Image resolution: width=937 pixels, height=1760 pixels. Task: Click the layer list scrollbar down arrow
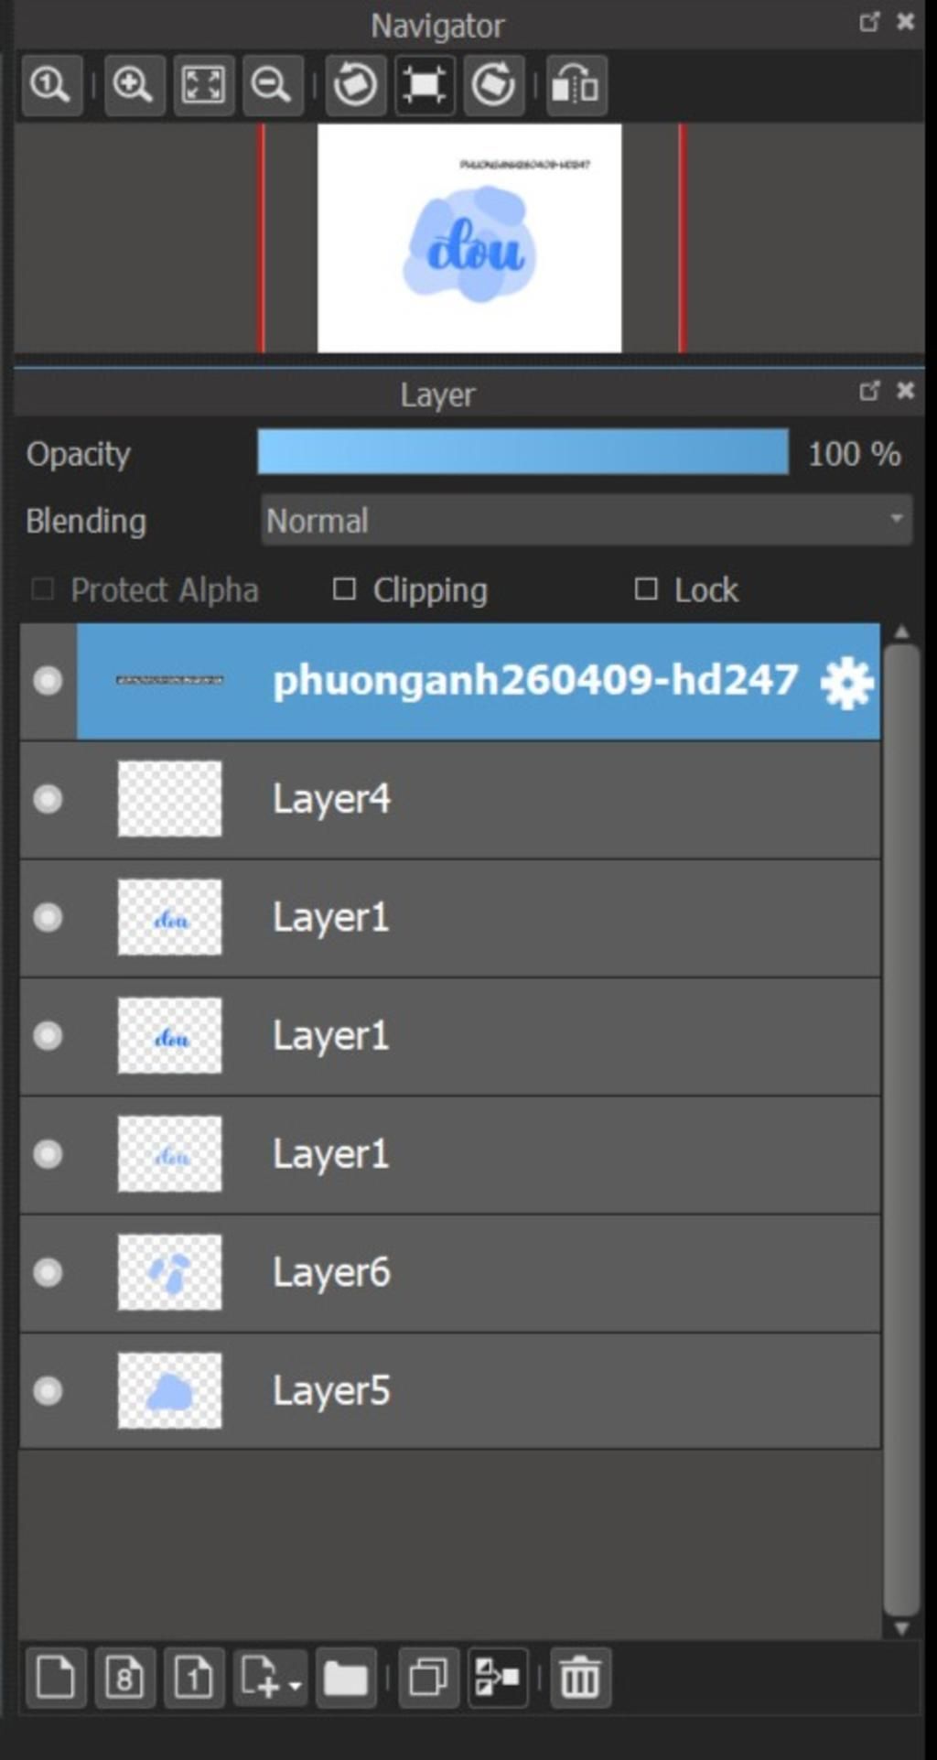[901, 1628]
